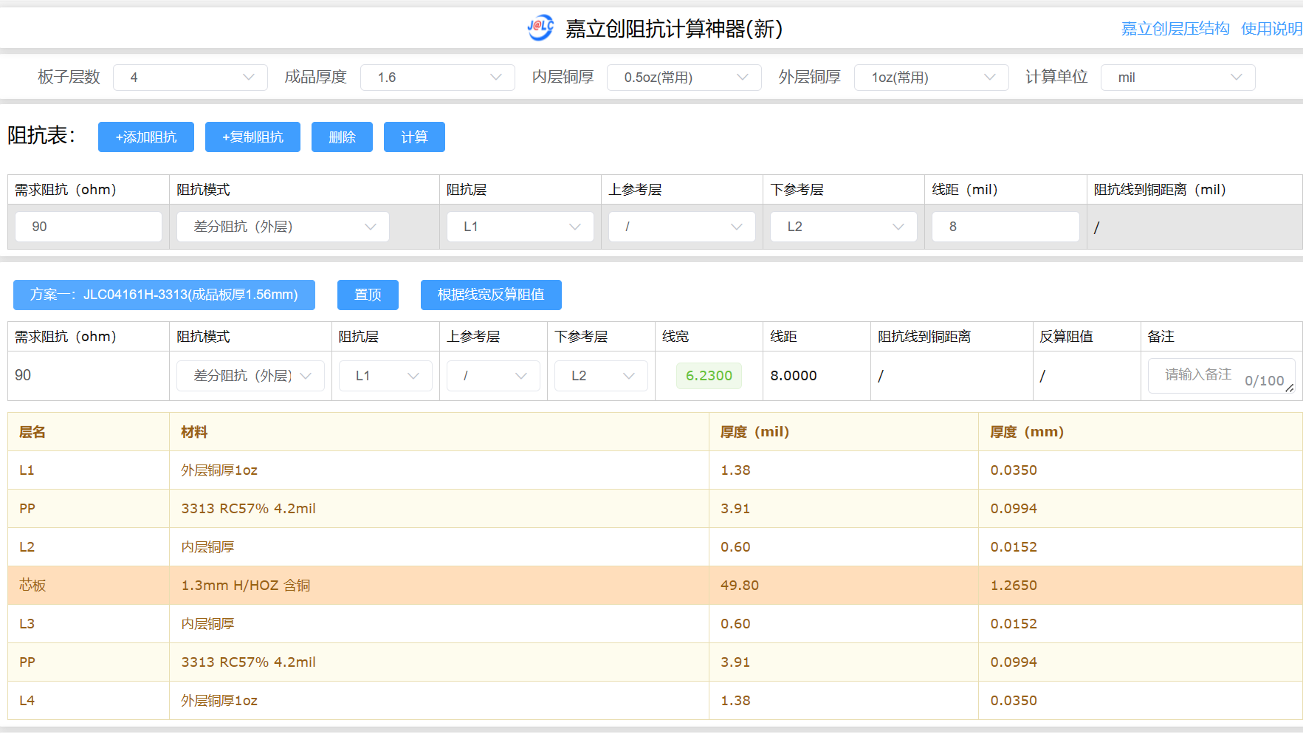Screen dimensions: 1303x734
Task: Click L2 layer name in the stackup table
Action: pos(27,547)
